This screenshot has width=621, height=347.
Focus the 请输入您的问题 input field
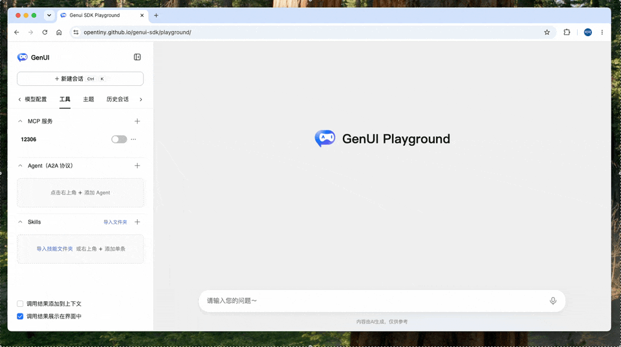click(375, 300)
